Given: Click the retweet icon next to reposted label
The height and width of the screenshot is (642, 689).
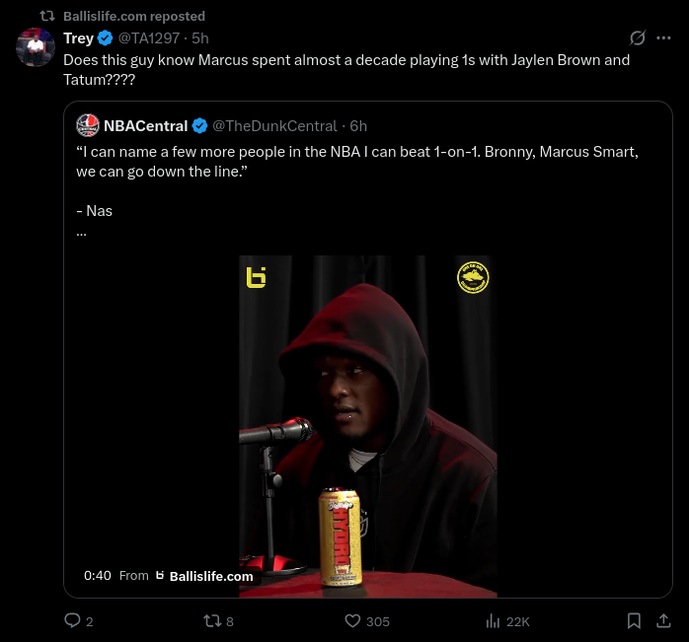Looking at the screenshot, I should pos(47,16).
